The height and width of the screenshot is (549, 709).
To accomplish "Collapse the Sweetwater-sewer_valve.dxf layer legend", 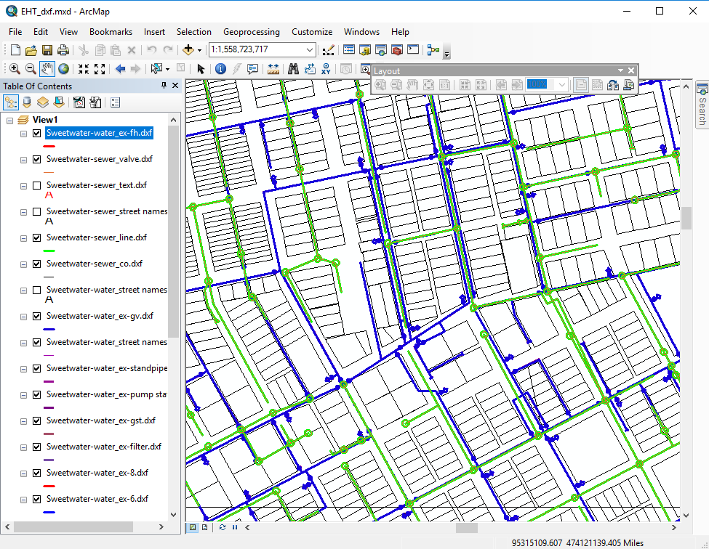I will (x=24, y=160).
